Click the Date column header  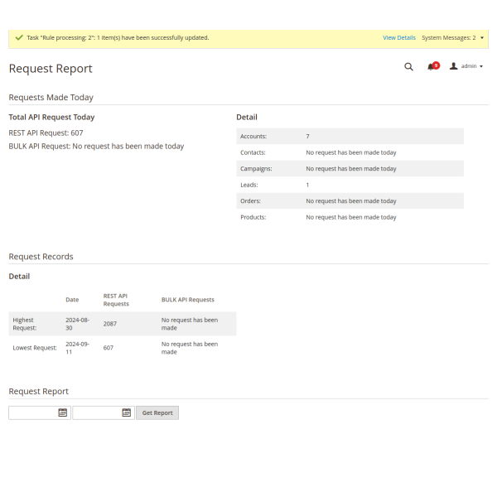pyautogui.click(x=73, y=300)
